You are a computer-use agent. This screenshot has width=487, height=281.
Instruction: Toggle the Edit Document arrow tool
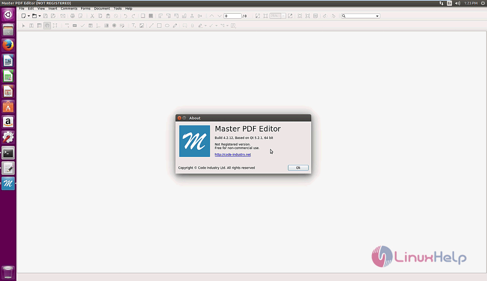(23, 26)
